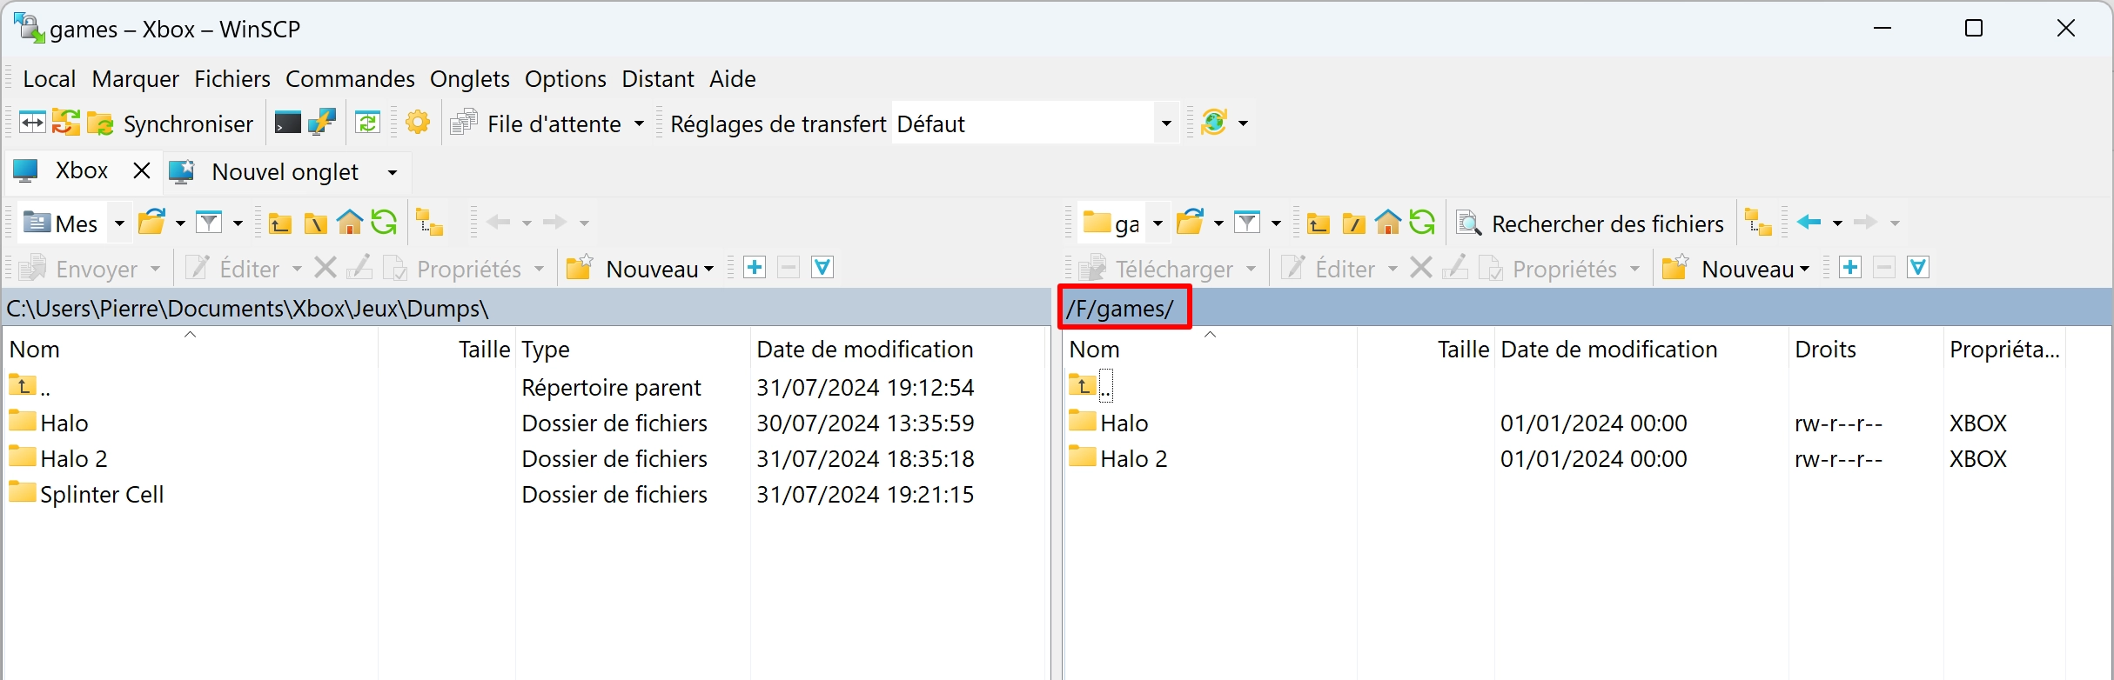The image size is (2114, 680).
Task: Select the Splinter Cell folder in local panel
Action: [102, 495]
